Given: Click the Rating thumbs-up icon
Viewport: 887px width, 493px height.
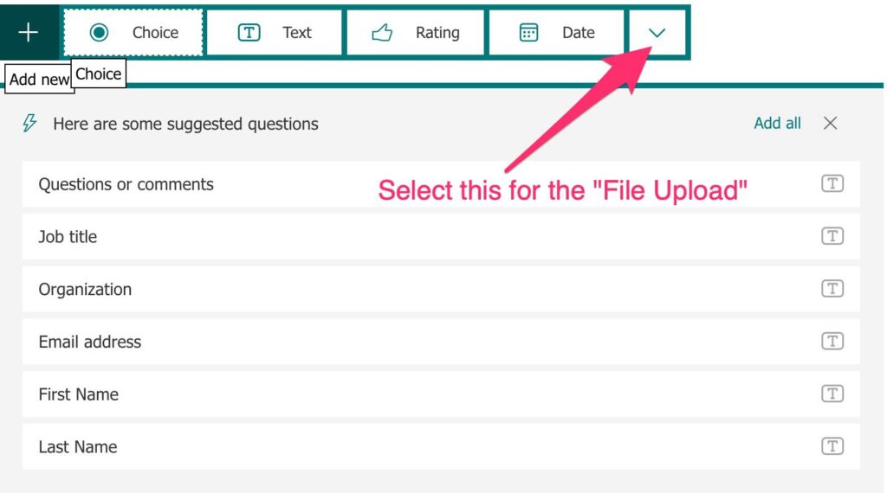Looking at the screenshot, I should pyautogui.click(x=382, y=33).
